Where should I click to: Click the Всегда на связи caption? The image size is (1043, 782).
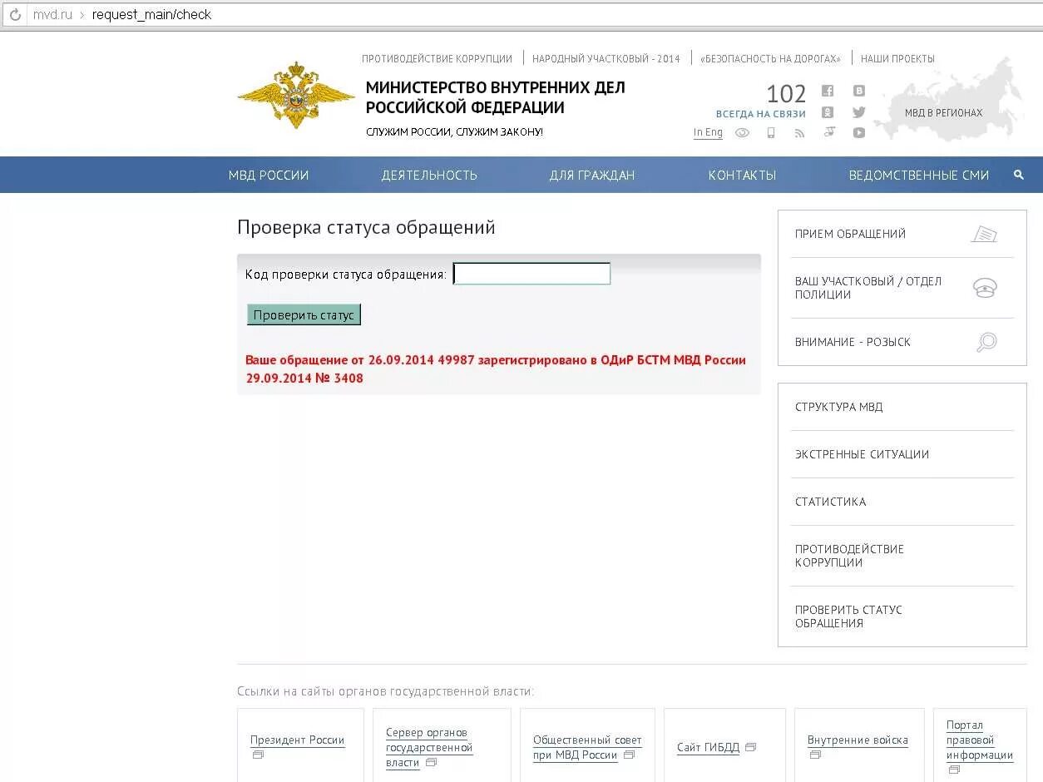point(761,113)
